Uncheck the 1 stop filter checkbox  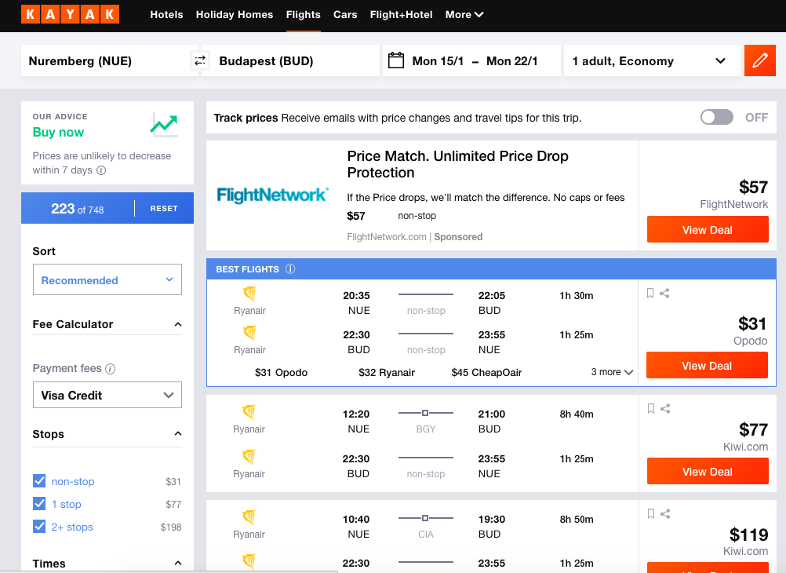tap(39, 503)
